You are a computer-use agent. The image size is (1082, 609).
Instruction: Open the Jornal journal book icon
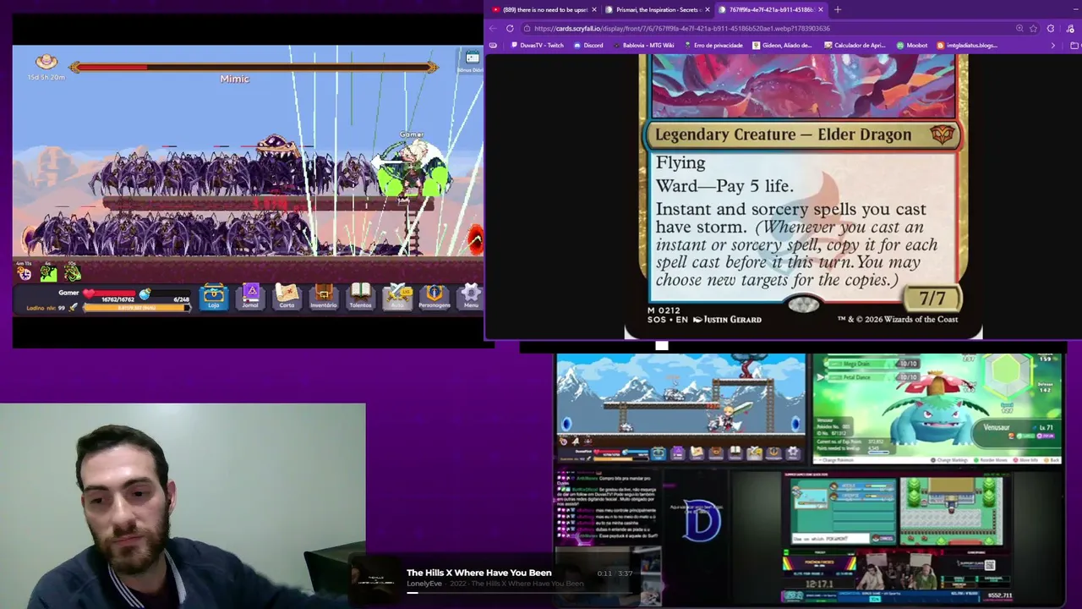click(250, 296)
